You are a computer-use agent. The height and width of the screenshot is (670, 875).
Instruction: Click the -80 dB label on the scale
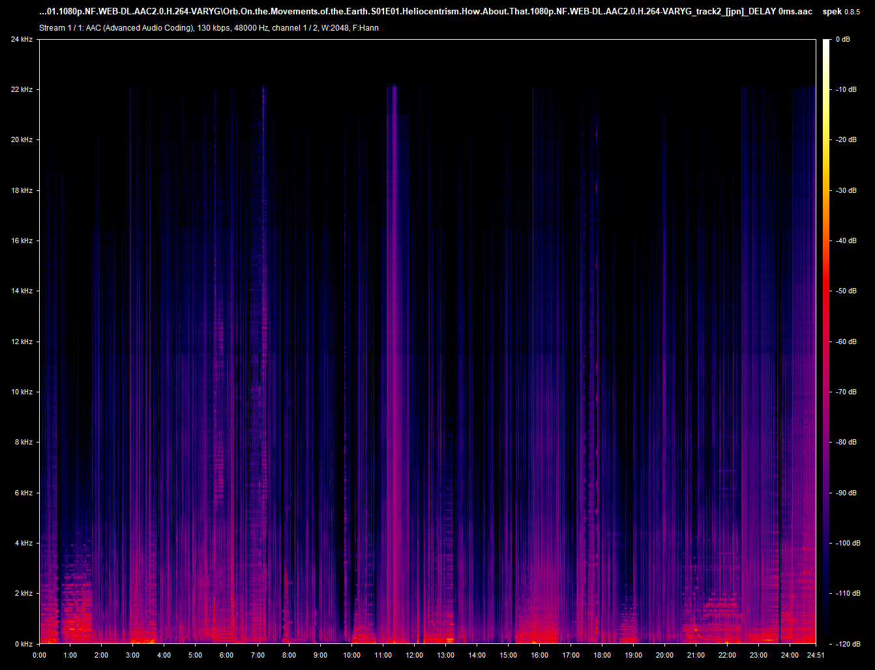[846, 443]
